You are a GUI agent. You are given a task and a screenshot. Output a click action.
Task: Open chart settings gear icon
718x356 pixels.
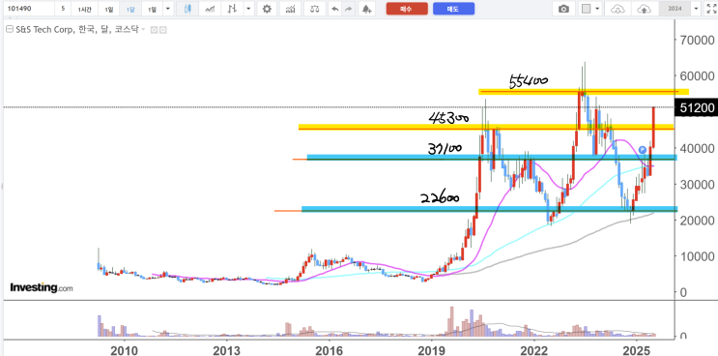pyautogui.click(x=267, y=9)
